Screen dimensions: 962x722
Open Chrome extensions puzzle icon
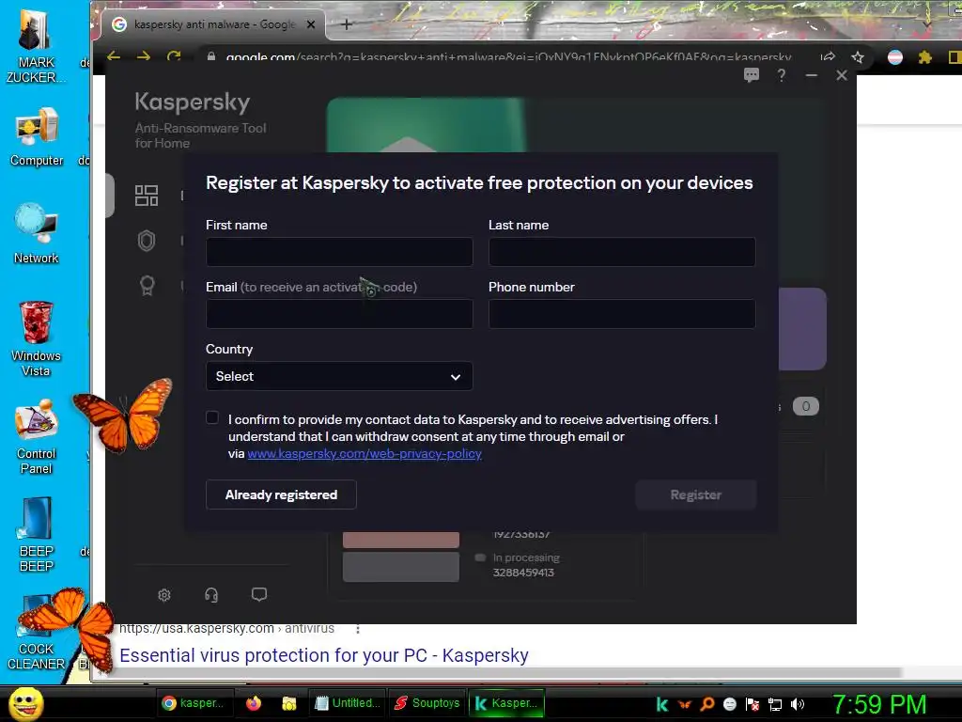(x=924, y=57)
